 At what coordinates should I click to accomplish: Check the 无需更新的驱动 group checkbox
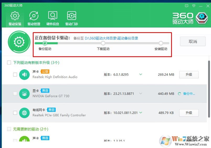pyautogui.click(x=9, y=129)
